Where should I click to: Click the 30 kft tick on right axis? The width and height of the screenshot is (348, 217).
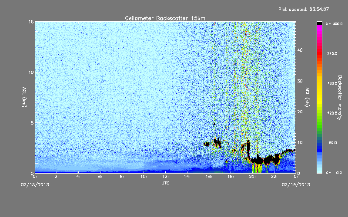[x=300, y=81]
